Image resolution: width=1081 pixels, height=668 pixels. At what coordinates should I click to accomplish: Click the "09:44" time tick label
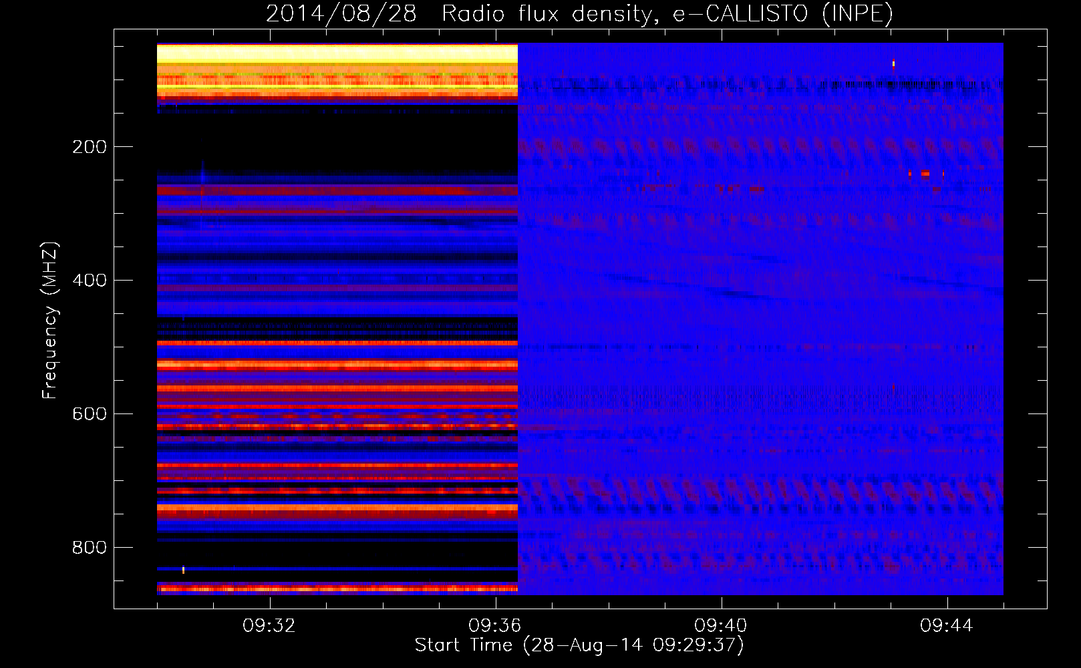tap(947, 626)
